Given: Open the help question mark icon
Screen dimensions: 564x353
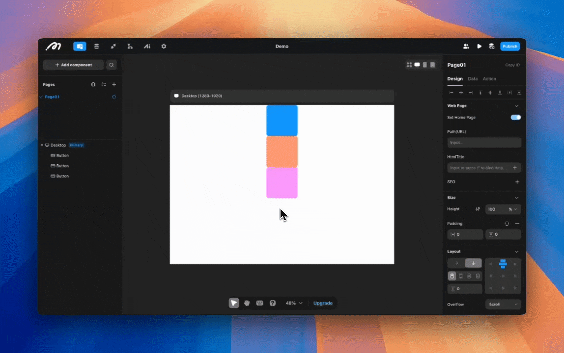Looking at the screenshot, I should click(x=273, y=303).
